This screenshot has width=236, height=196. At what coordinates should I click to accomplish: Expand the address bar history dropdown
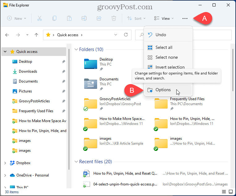[116, 35]
